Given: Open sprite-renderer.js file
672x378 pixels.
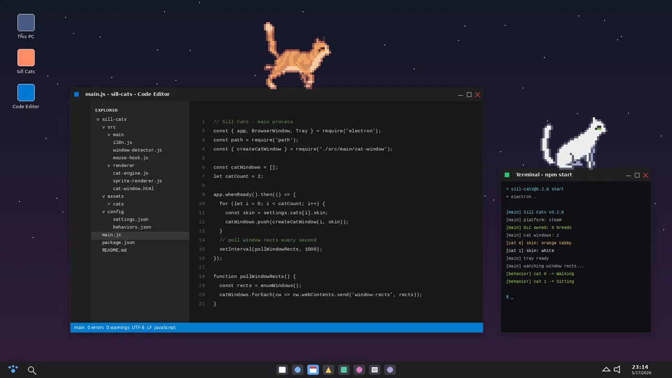Looking at the screenshot, I should point(140,181).
